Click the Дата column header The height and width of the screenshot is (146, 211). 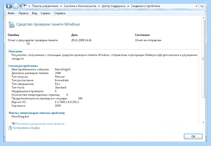click(x=75, y=35)
